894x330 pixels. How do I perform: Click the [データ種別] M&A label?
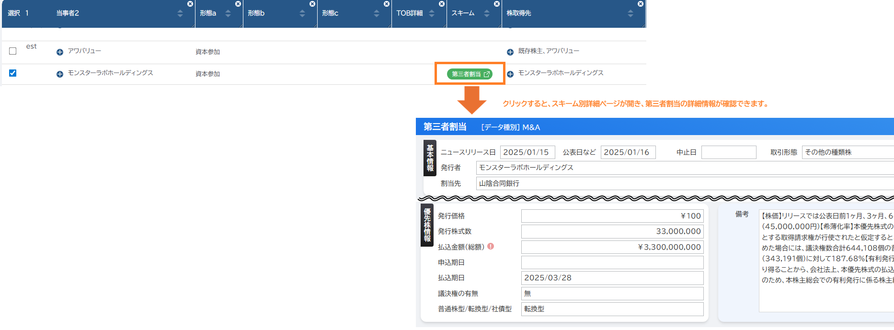(x=510, y=127)
